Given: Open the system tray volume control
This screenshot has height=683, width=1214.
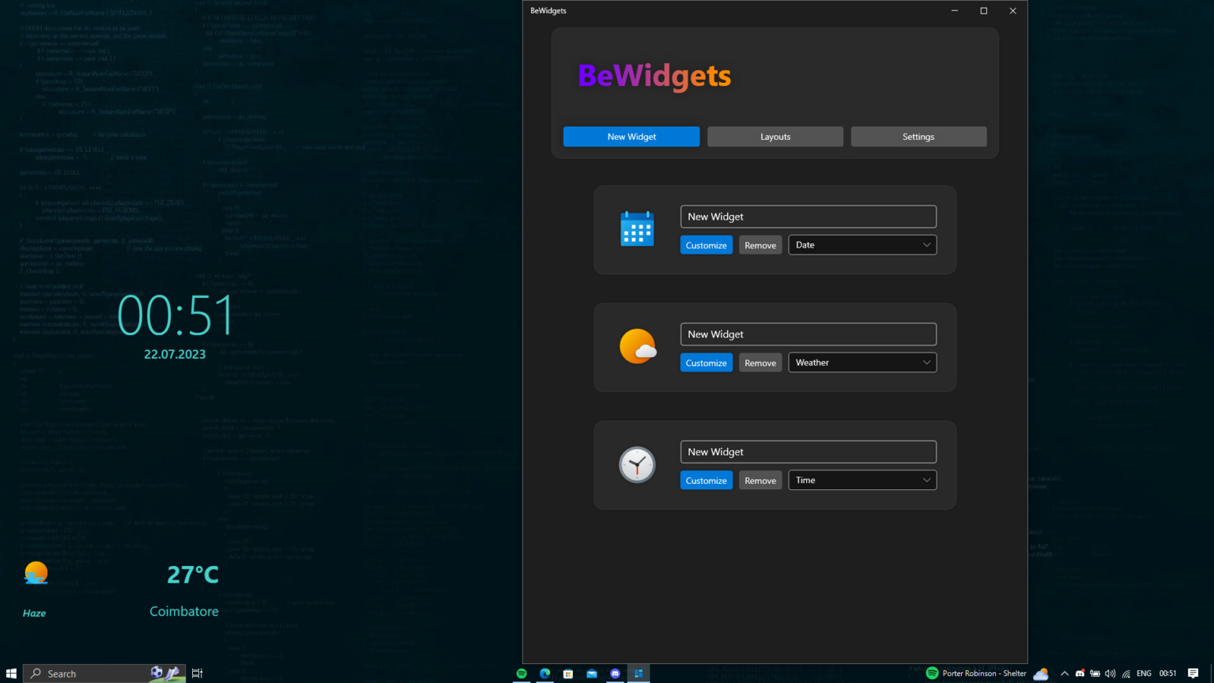Looking at the screenshot, I should (x=1110, y=673).
